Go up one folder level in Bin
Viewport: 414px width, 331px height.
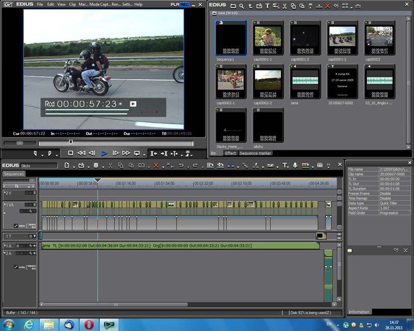click(x=250, y=6)
